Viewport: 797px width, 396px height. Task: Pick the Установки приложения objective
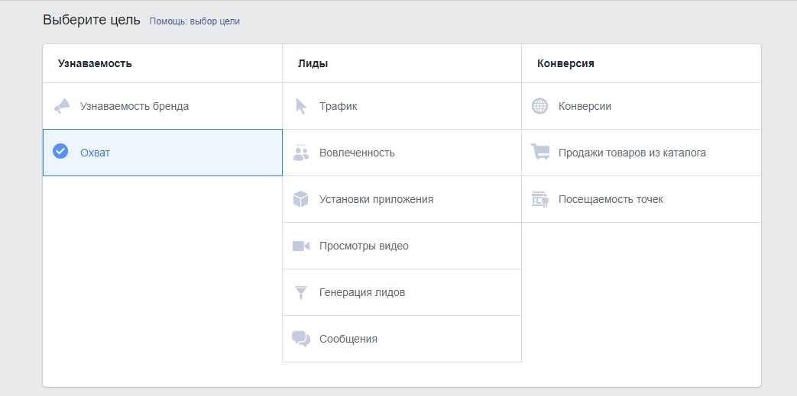point(402,199)
